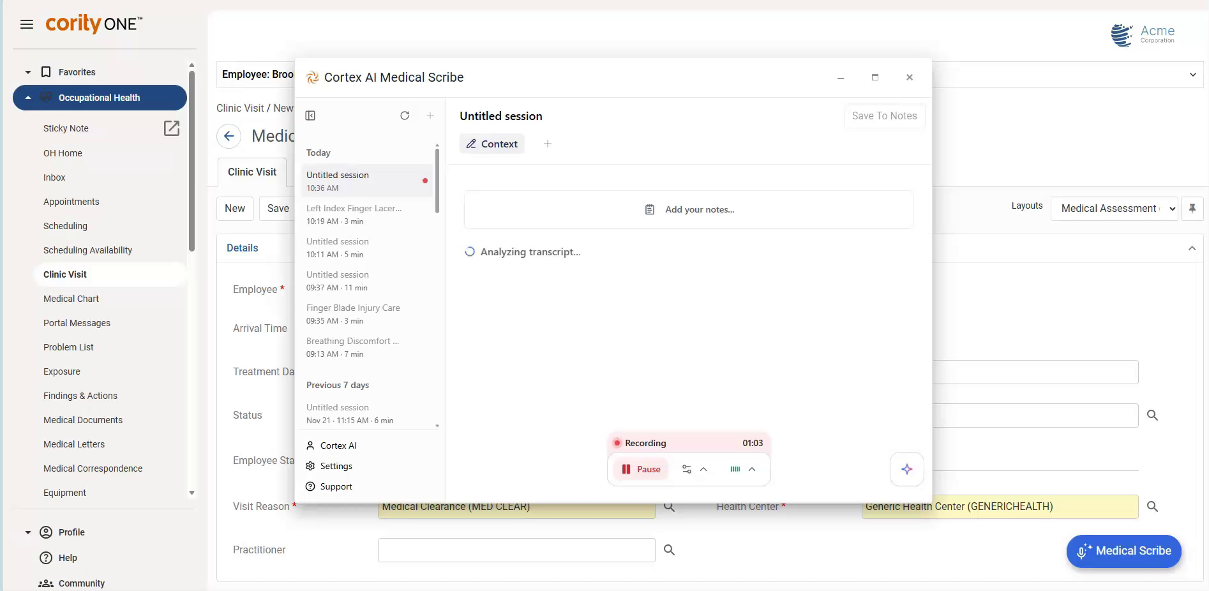This screenshot has height=591, width=1209.
Task: Select the Finger Blade Injury Care session
Action: [353, 313]
